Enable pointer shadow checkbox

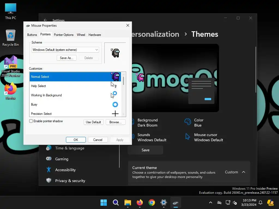point(31,121)
